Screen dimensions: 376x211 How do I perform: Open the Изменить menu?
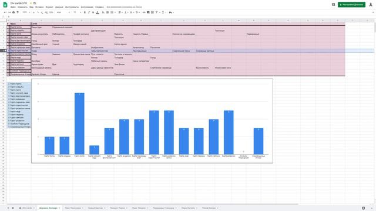[22, 7]
